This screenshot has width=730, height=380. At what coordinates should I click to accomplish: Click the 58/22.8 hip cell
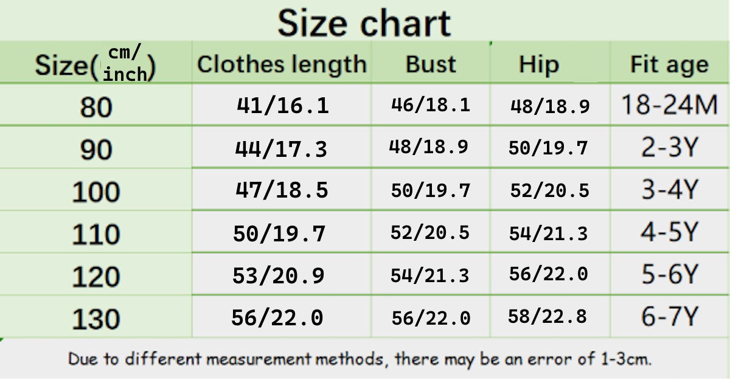[x=548, y=317]
